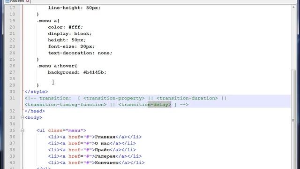Click the '.menu a{' selector text
This screenshot has height=169, width=300.
click(48, 21)
